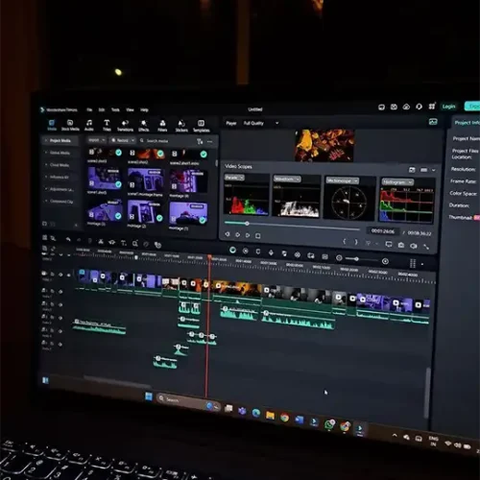Open WhatsApp from the taskbar
Screen dimensions: 480x480
(329, 424)
